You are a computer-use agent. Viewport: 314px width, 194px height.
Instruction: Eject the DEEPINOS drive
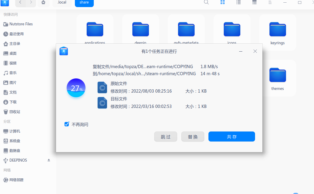click(x=49, y=160)
